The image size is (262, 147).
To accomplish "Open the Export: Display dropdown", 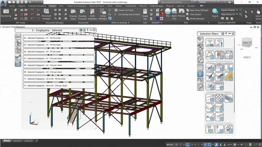I will click(229, 10).
